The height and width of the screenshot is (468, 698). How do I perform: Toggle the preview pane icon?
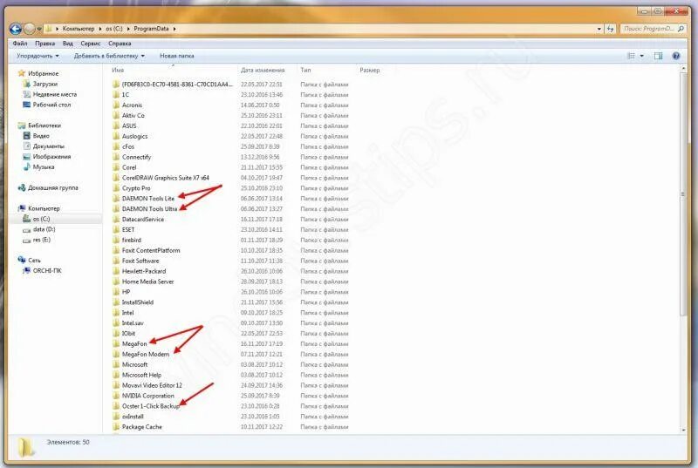click(658, 56)
